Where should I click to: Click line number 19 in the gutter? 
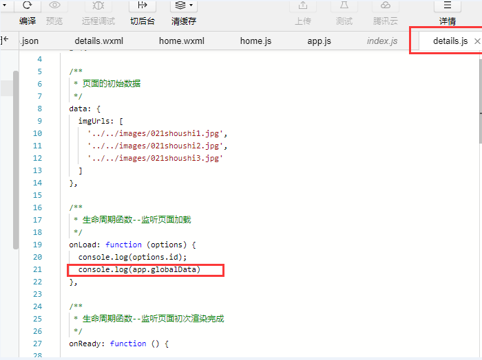37,245
